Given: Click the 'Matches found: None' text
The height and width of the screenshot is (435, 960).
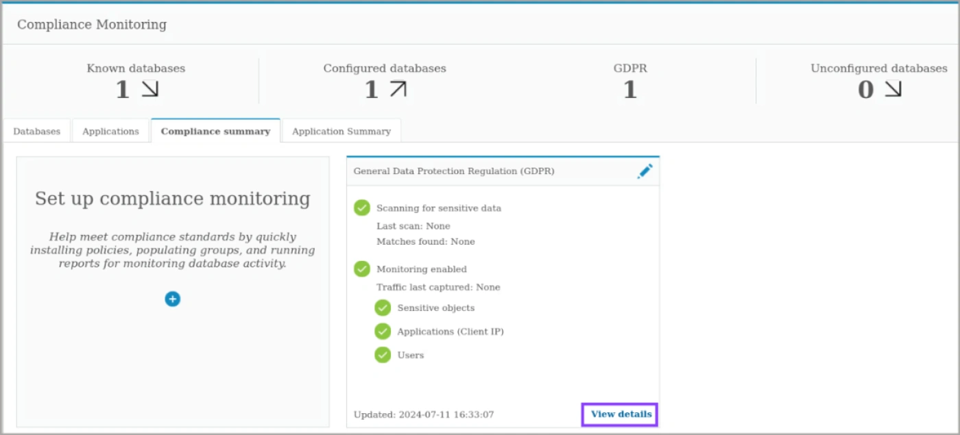Looking at the screenshot, I should point(426,242).
